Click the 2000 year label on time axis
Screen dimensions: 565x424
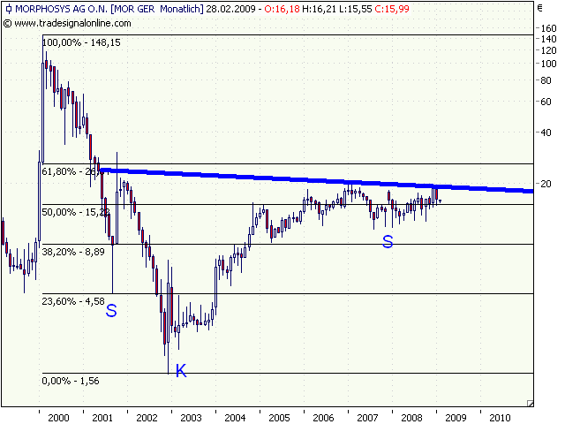58,418
